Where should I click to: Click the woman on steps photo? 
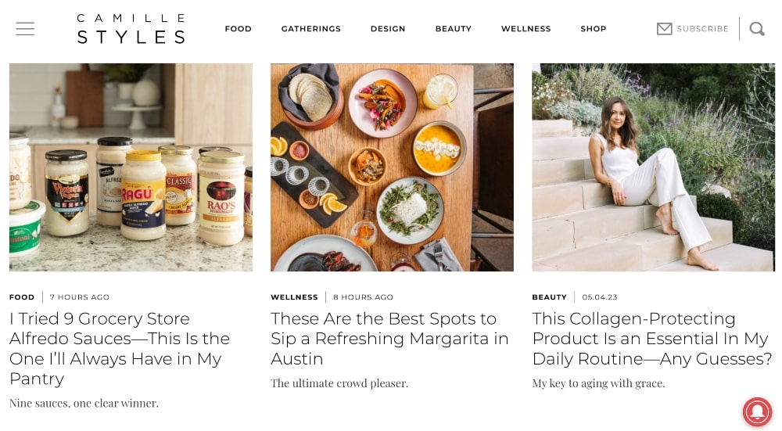coord(653,167)
